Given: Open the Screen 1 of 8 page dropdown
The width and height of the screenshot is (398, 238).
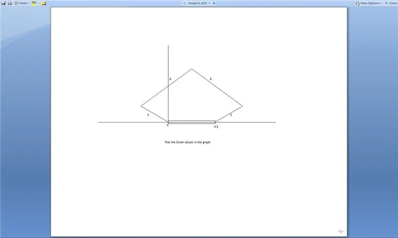Looking at the screenshot, I should 199,3.
